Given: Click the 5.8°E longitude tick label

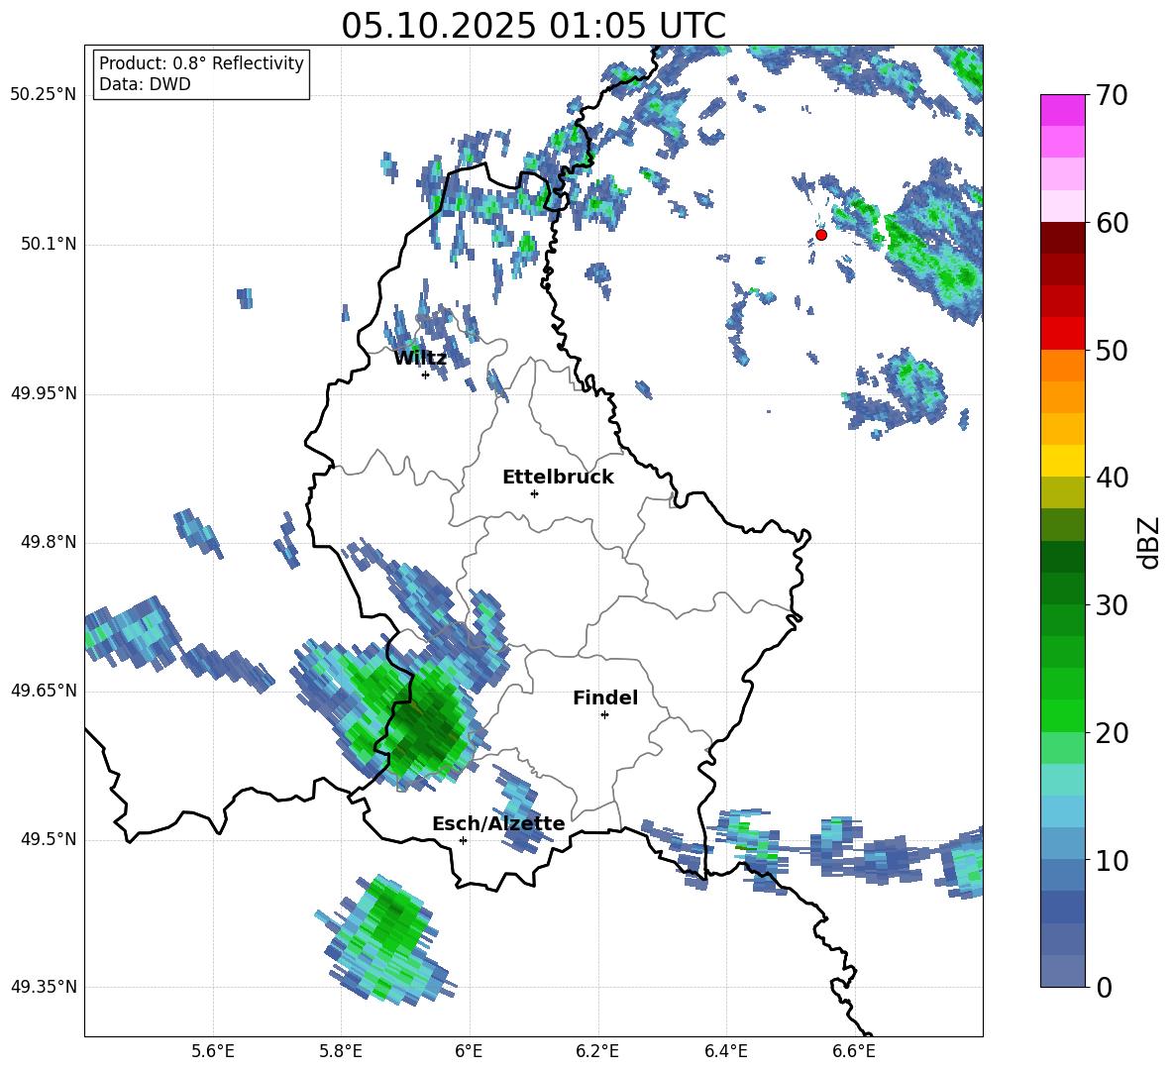Looking at the screenshot, I should pyautogui.click(x=341, y=1051).
